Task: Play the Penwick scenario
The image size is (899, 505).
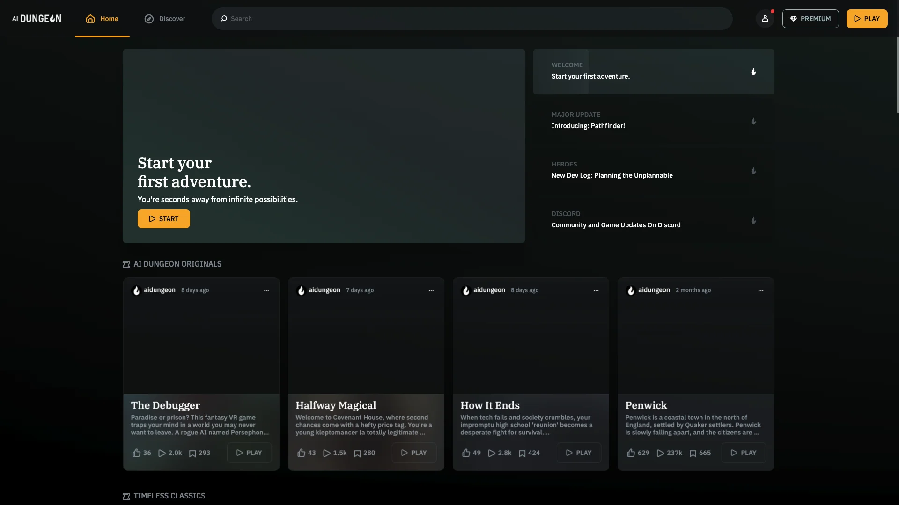Action: tap(744, 453)
